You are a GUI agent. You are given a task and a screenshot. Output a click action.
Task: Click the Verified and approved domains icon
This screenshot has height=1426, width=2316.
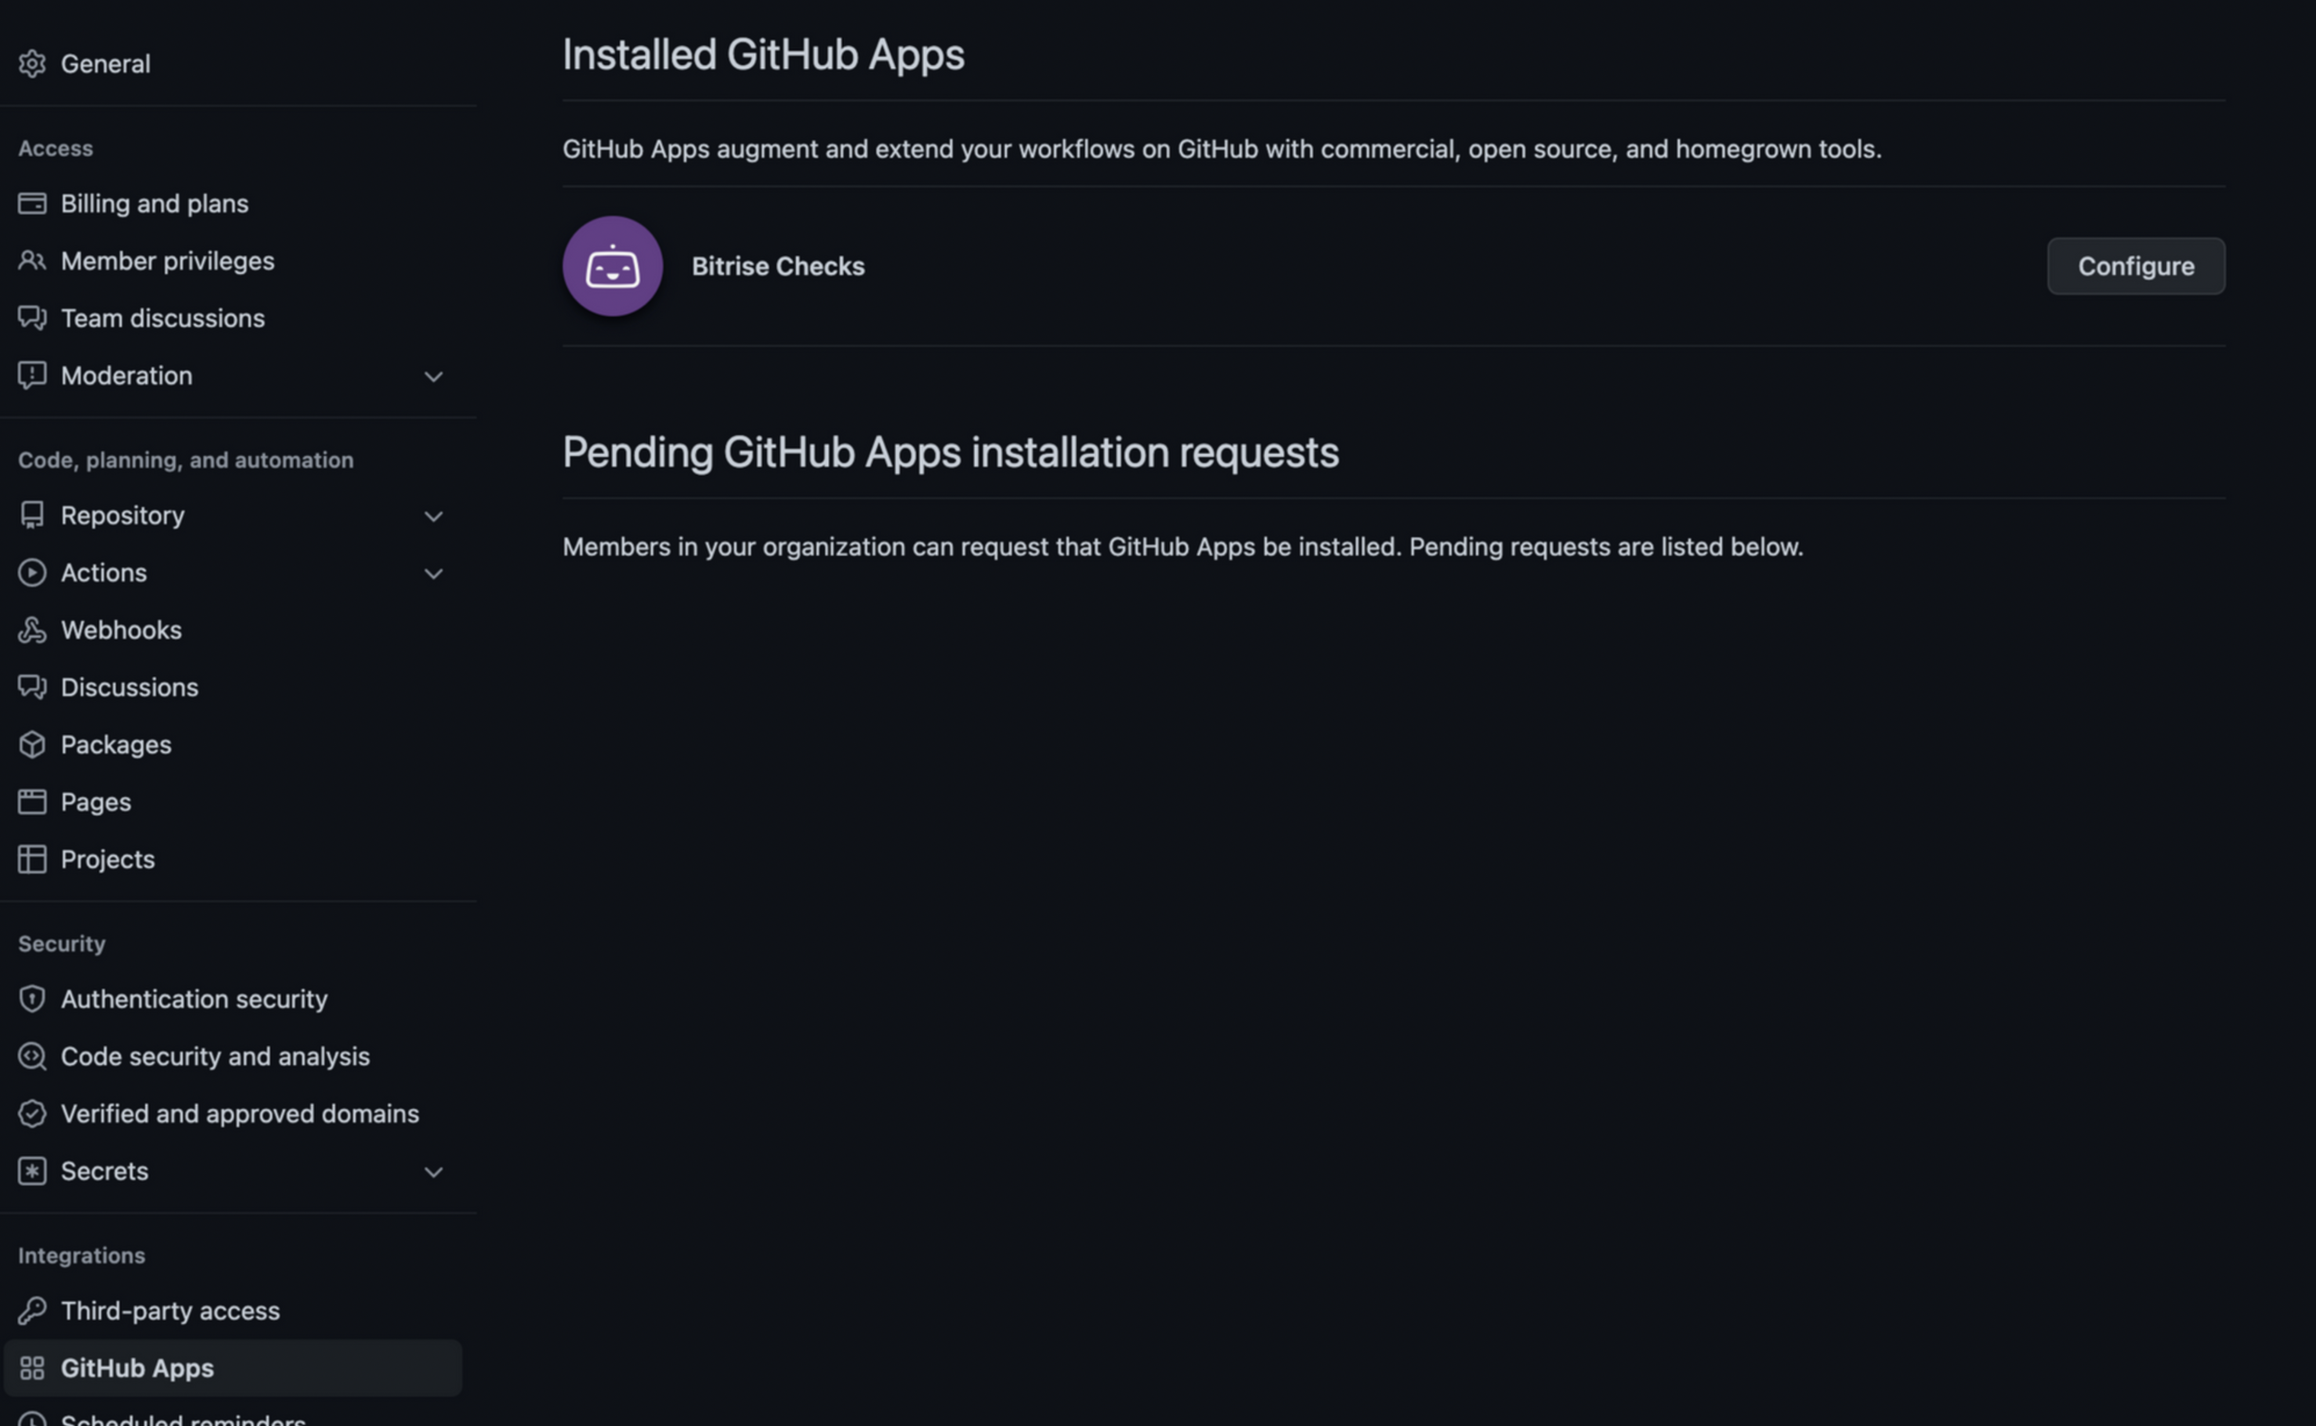[32, 1114]
